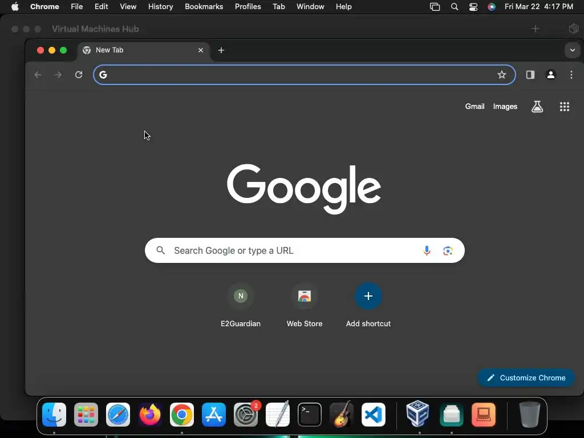Open Stage Manager windows icon in menu bar

click(435, 7)
